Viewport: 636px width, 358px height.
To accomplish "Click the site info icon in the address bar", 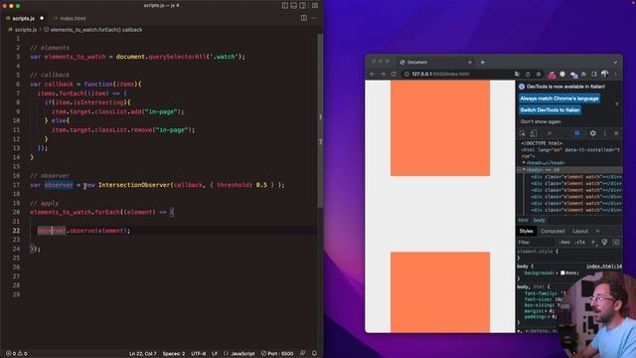I will [406, 74].
